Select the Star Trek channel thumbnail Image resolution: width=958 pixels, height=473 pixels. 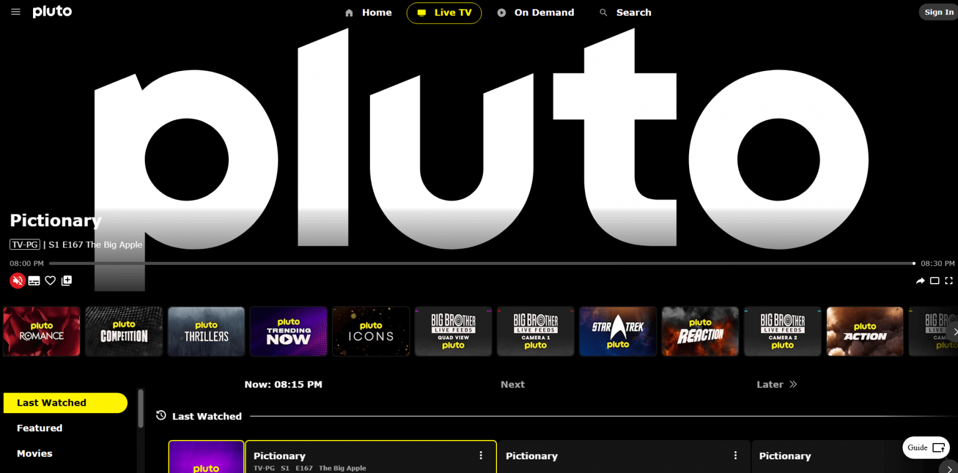617,332
